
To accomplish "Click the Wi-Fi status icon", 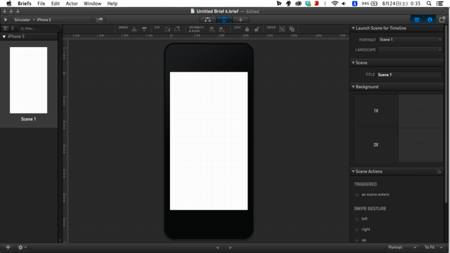I will pos(335,3).
